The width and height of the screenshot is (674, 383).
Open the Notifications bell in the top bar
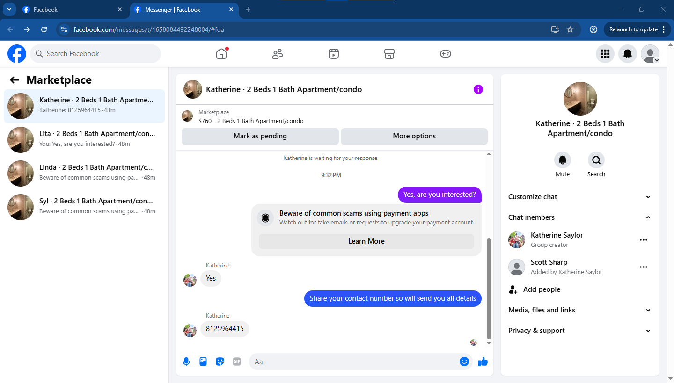click(628, 54)
